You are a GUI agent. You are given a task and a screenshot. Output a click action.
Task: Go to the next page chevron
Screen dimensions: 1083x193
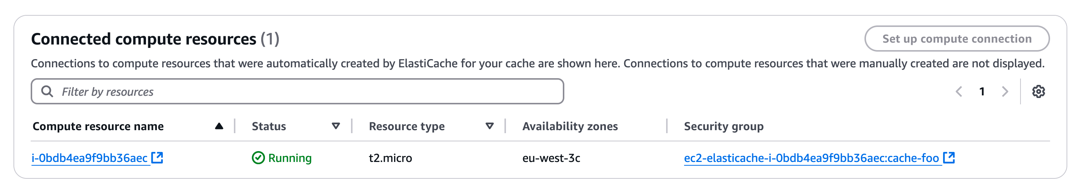[x=1005, y=92]
